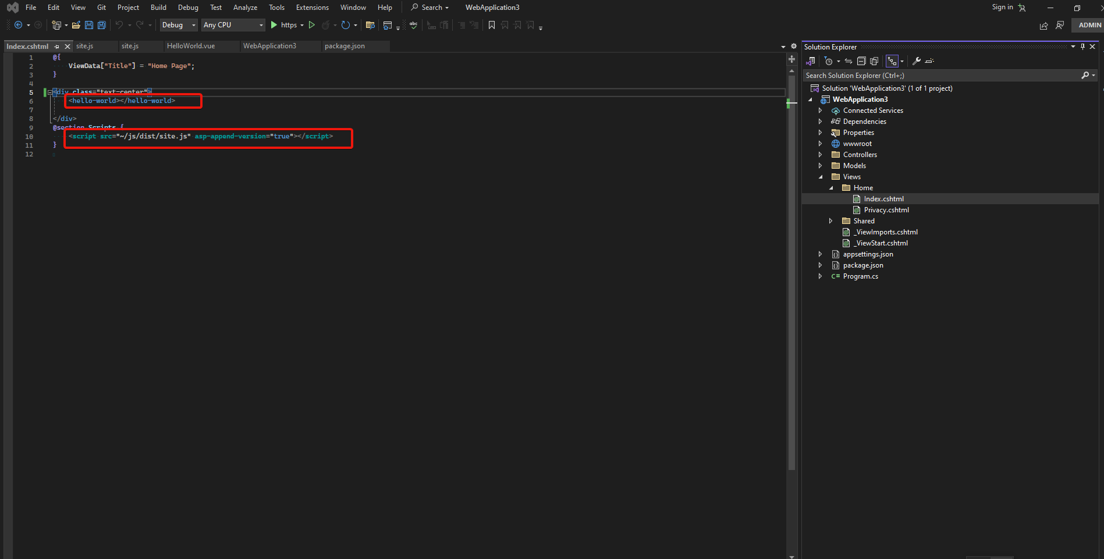The image size is (1104, 559).
Task: Click the Hot Reload flame icon
Action: pyautogui.click(x=326, y=25)
